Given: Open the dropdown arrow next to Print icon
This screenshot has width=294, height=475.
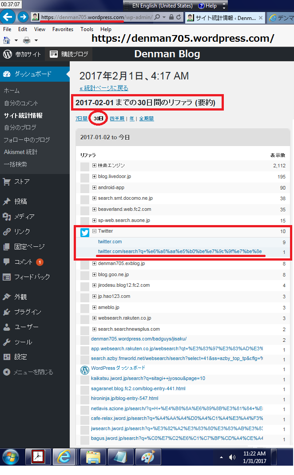Looking at the screenshot, I should tap(36, 40).
